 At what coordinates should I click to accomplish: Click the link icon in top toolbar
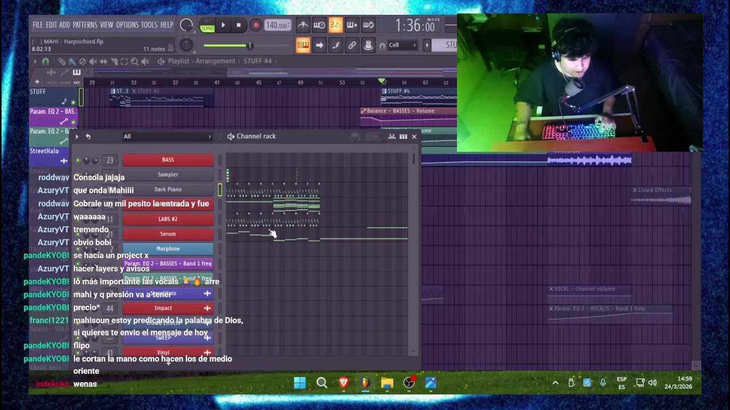[352, 46]
